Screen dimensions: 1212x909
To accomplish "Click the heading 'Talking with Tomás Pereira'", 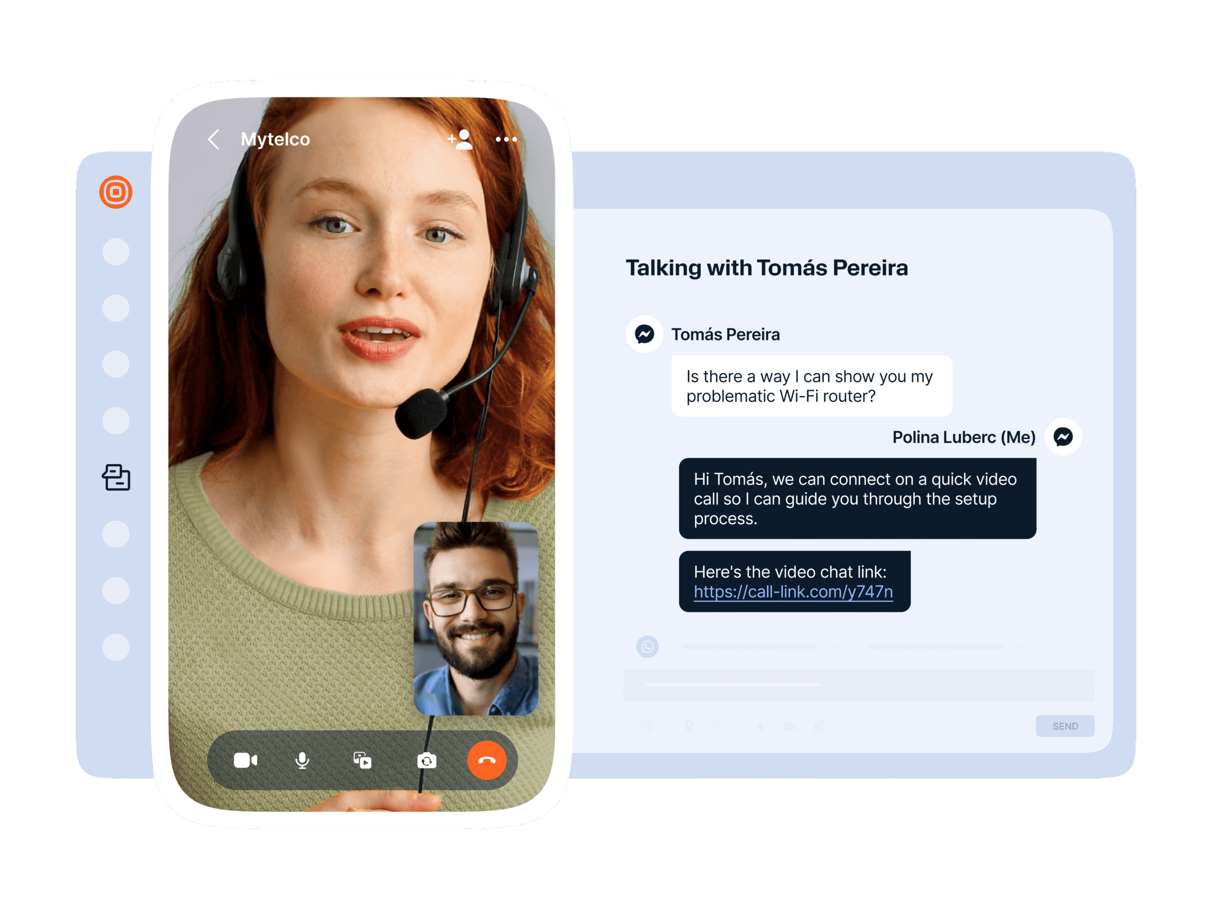I will pyautogui.click(x=766, y=268).
